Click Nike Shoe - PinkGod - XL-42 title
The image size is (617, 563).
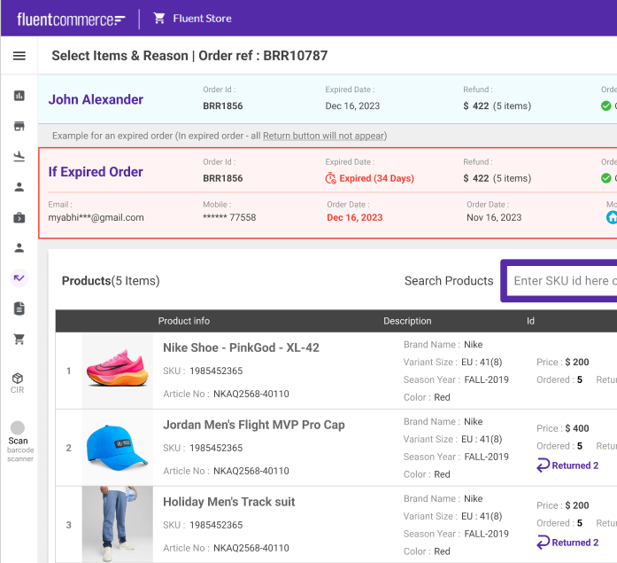pyautogui.click(x=241, y=348)
